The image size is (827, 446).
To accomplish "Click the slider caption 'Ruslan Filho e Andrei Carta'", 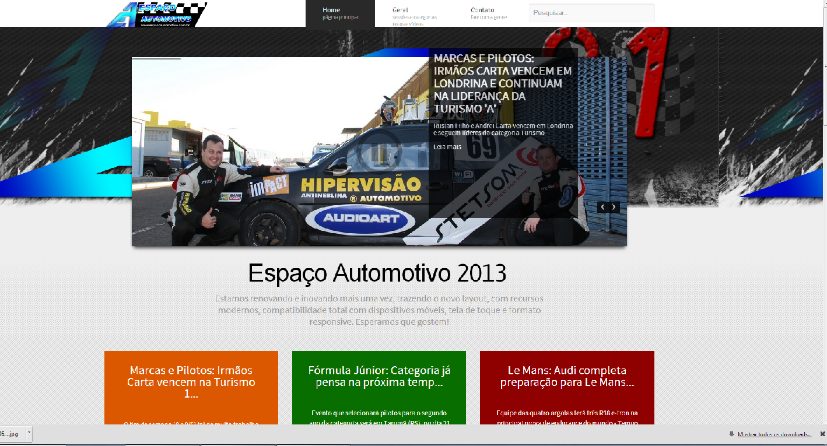I will 503,129.
